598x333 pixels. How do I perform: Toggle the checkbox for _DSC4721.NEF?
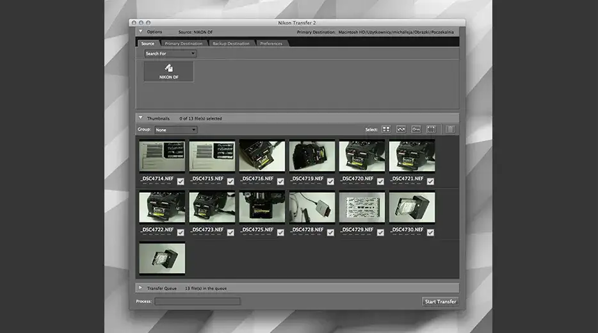(x=430, y=181)
